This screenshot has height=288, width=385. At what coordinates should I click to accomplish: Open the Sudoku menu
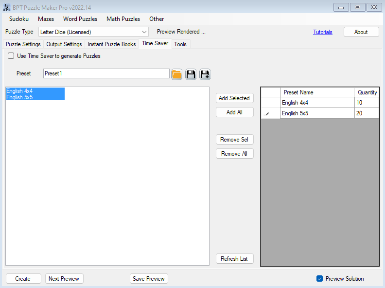(19, 19)
